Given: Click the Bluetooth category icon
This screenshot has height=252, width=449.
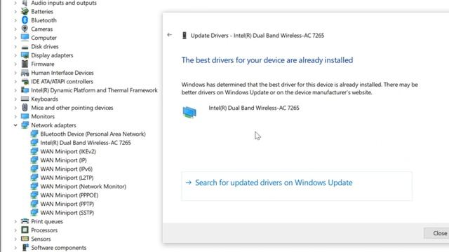Looking at the screenshot, I should pyautogui.click(x=25, y=20).
